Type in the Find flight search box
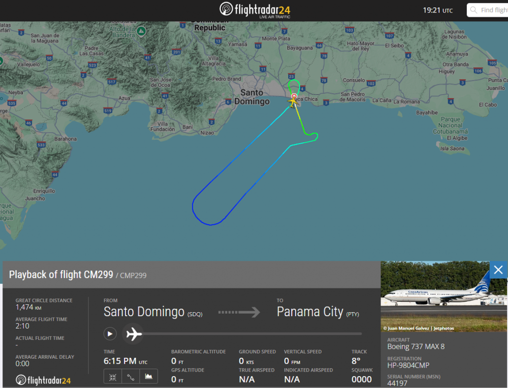 pos(494,10)
